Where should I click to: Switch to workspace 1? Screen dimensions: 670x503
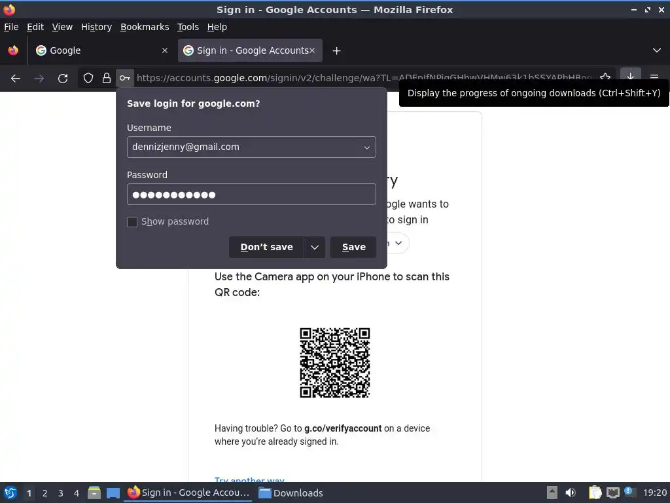tap(29, 493)
